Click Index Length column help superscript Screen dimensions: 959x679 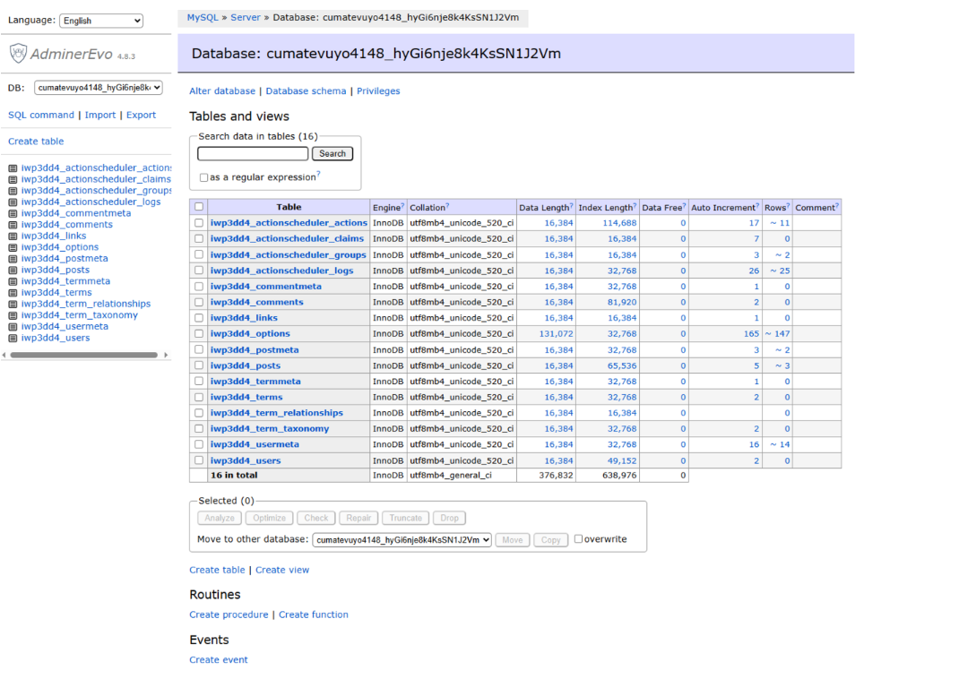(635, 205)
